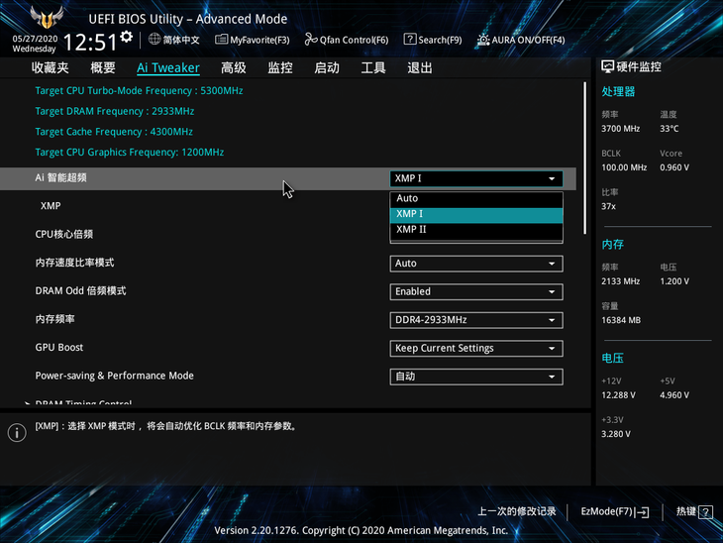The width and height of the screenshot is (723, 543).
Task: Open the GPU Boost dropdown
Action: pyautogui.click(x=476, y=349)
